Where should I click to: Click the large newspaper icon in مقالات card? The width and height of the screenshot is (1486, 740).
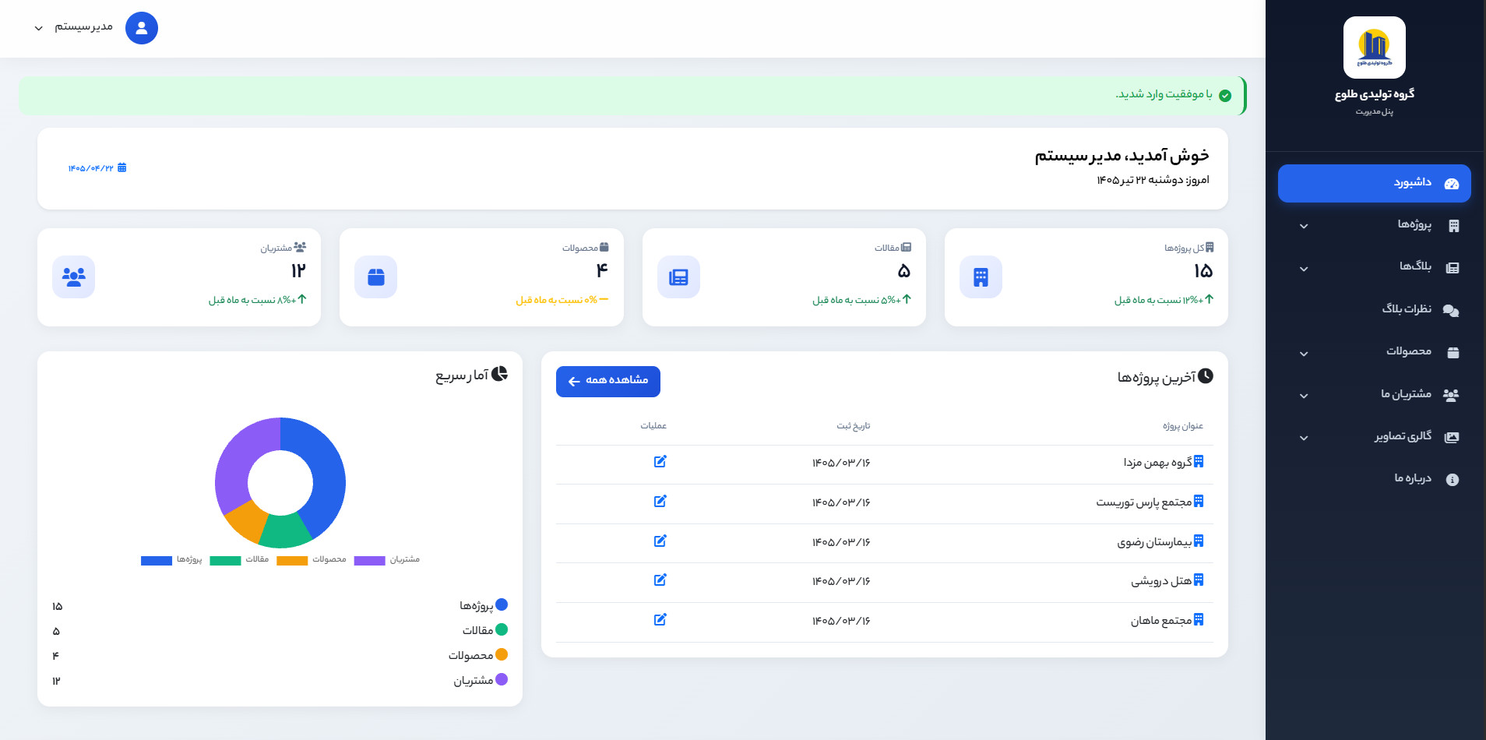pyautogui.click(x=678, y=277)
